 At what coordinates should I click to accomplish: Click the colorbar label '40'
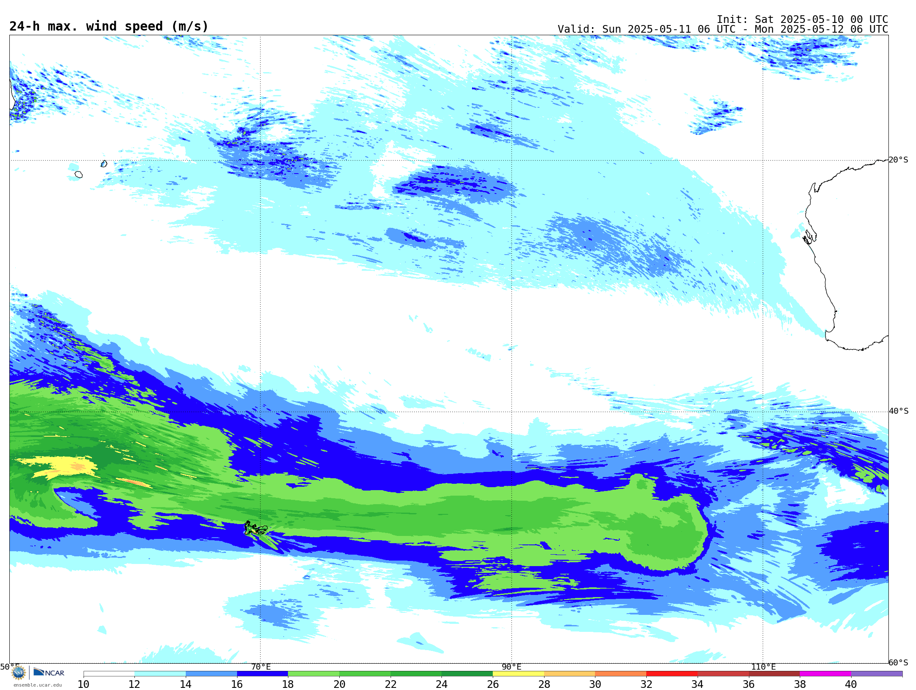(x=851, y=684)
